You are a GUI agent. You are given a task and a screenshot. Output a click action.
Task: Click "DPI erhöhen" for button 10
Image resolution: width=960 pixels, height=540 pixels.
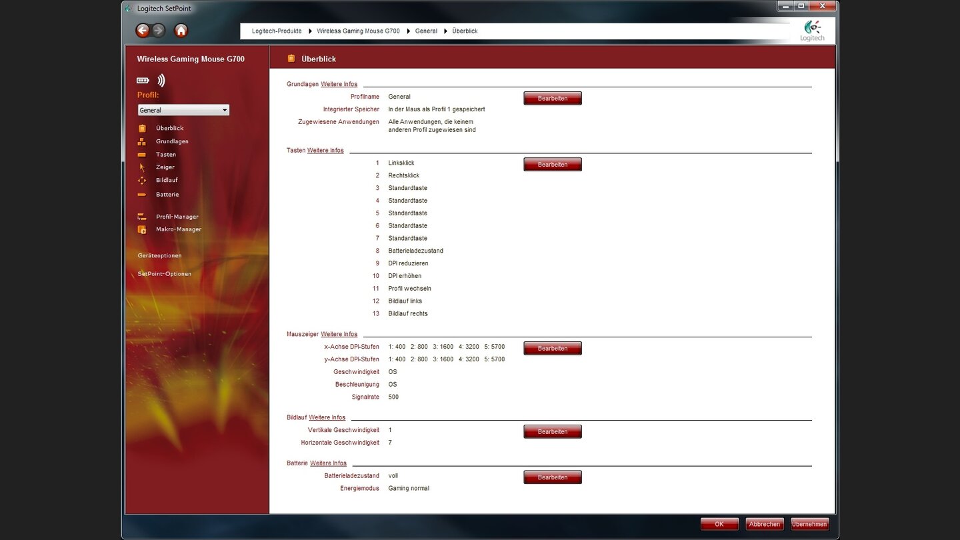[405, 276]
